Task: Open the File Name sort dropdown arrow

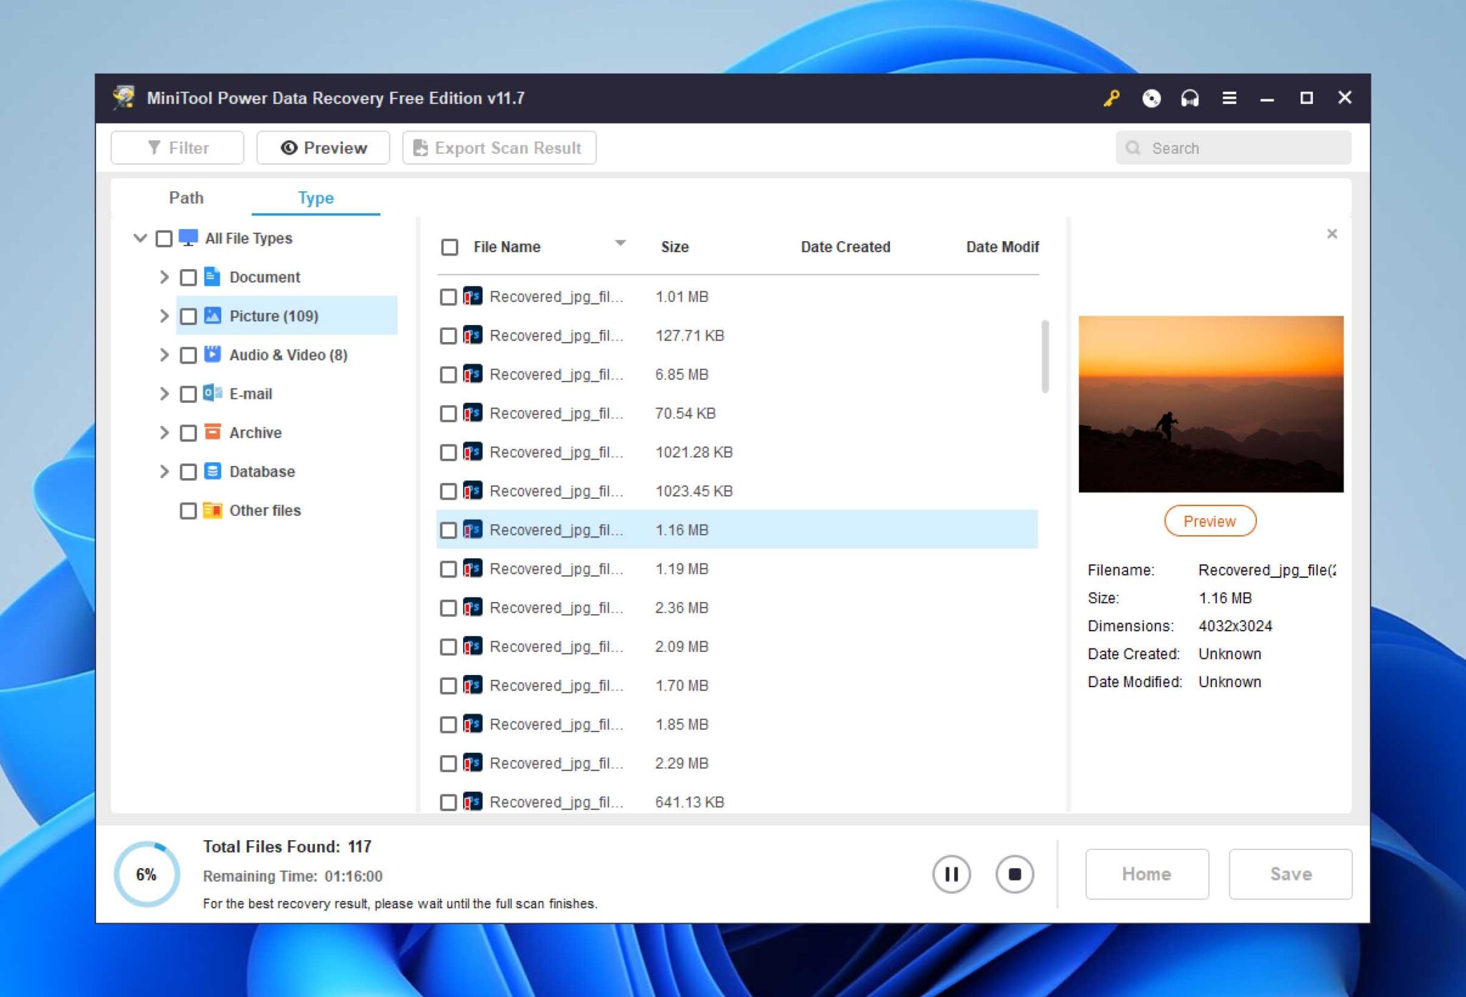Action: click(621, 243)
